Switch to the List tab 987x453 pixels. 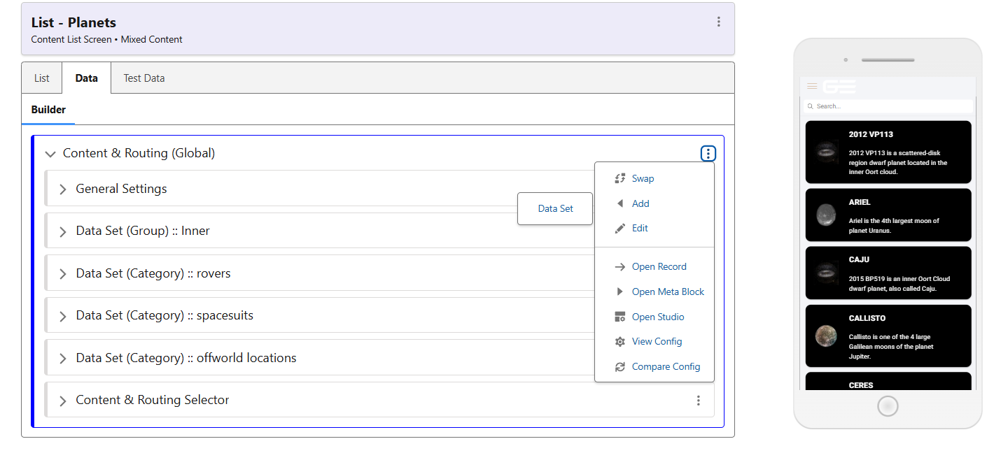pos(42,78)
